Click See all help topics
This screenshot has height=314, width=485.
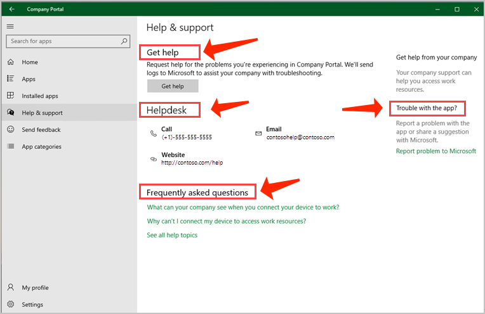tap(172, 235)
